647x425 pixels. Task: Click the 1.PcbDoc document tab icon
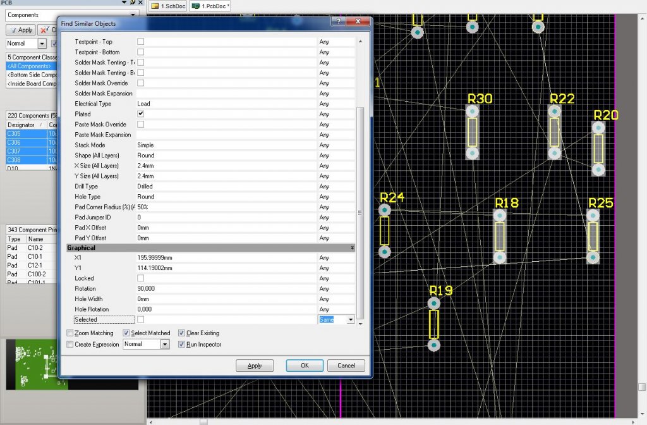(196, 6)
